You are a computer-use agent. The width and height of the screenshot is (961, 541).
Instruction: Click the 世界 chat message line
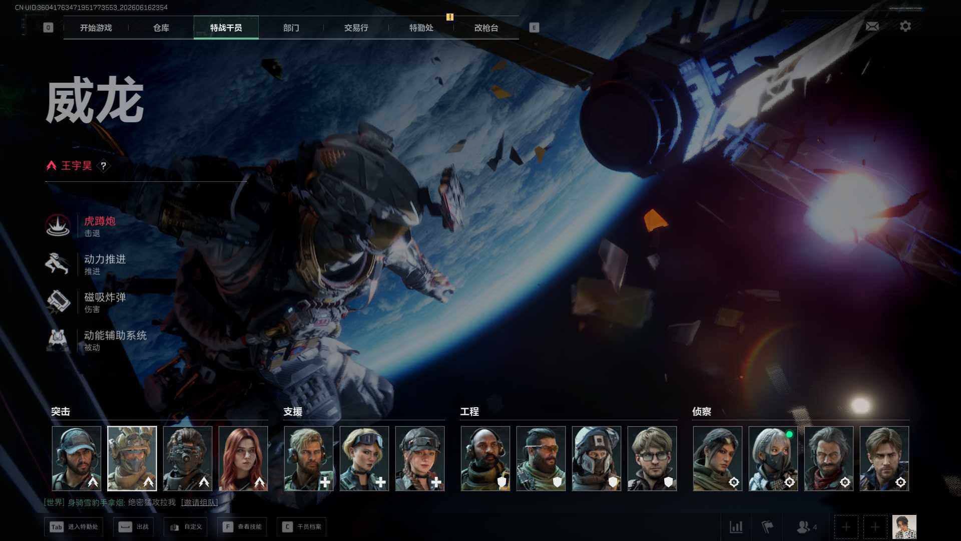coord(131,502)
